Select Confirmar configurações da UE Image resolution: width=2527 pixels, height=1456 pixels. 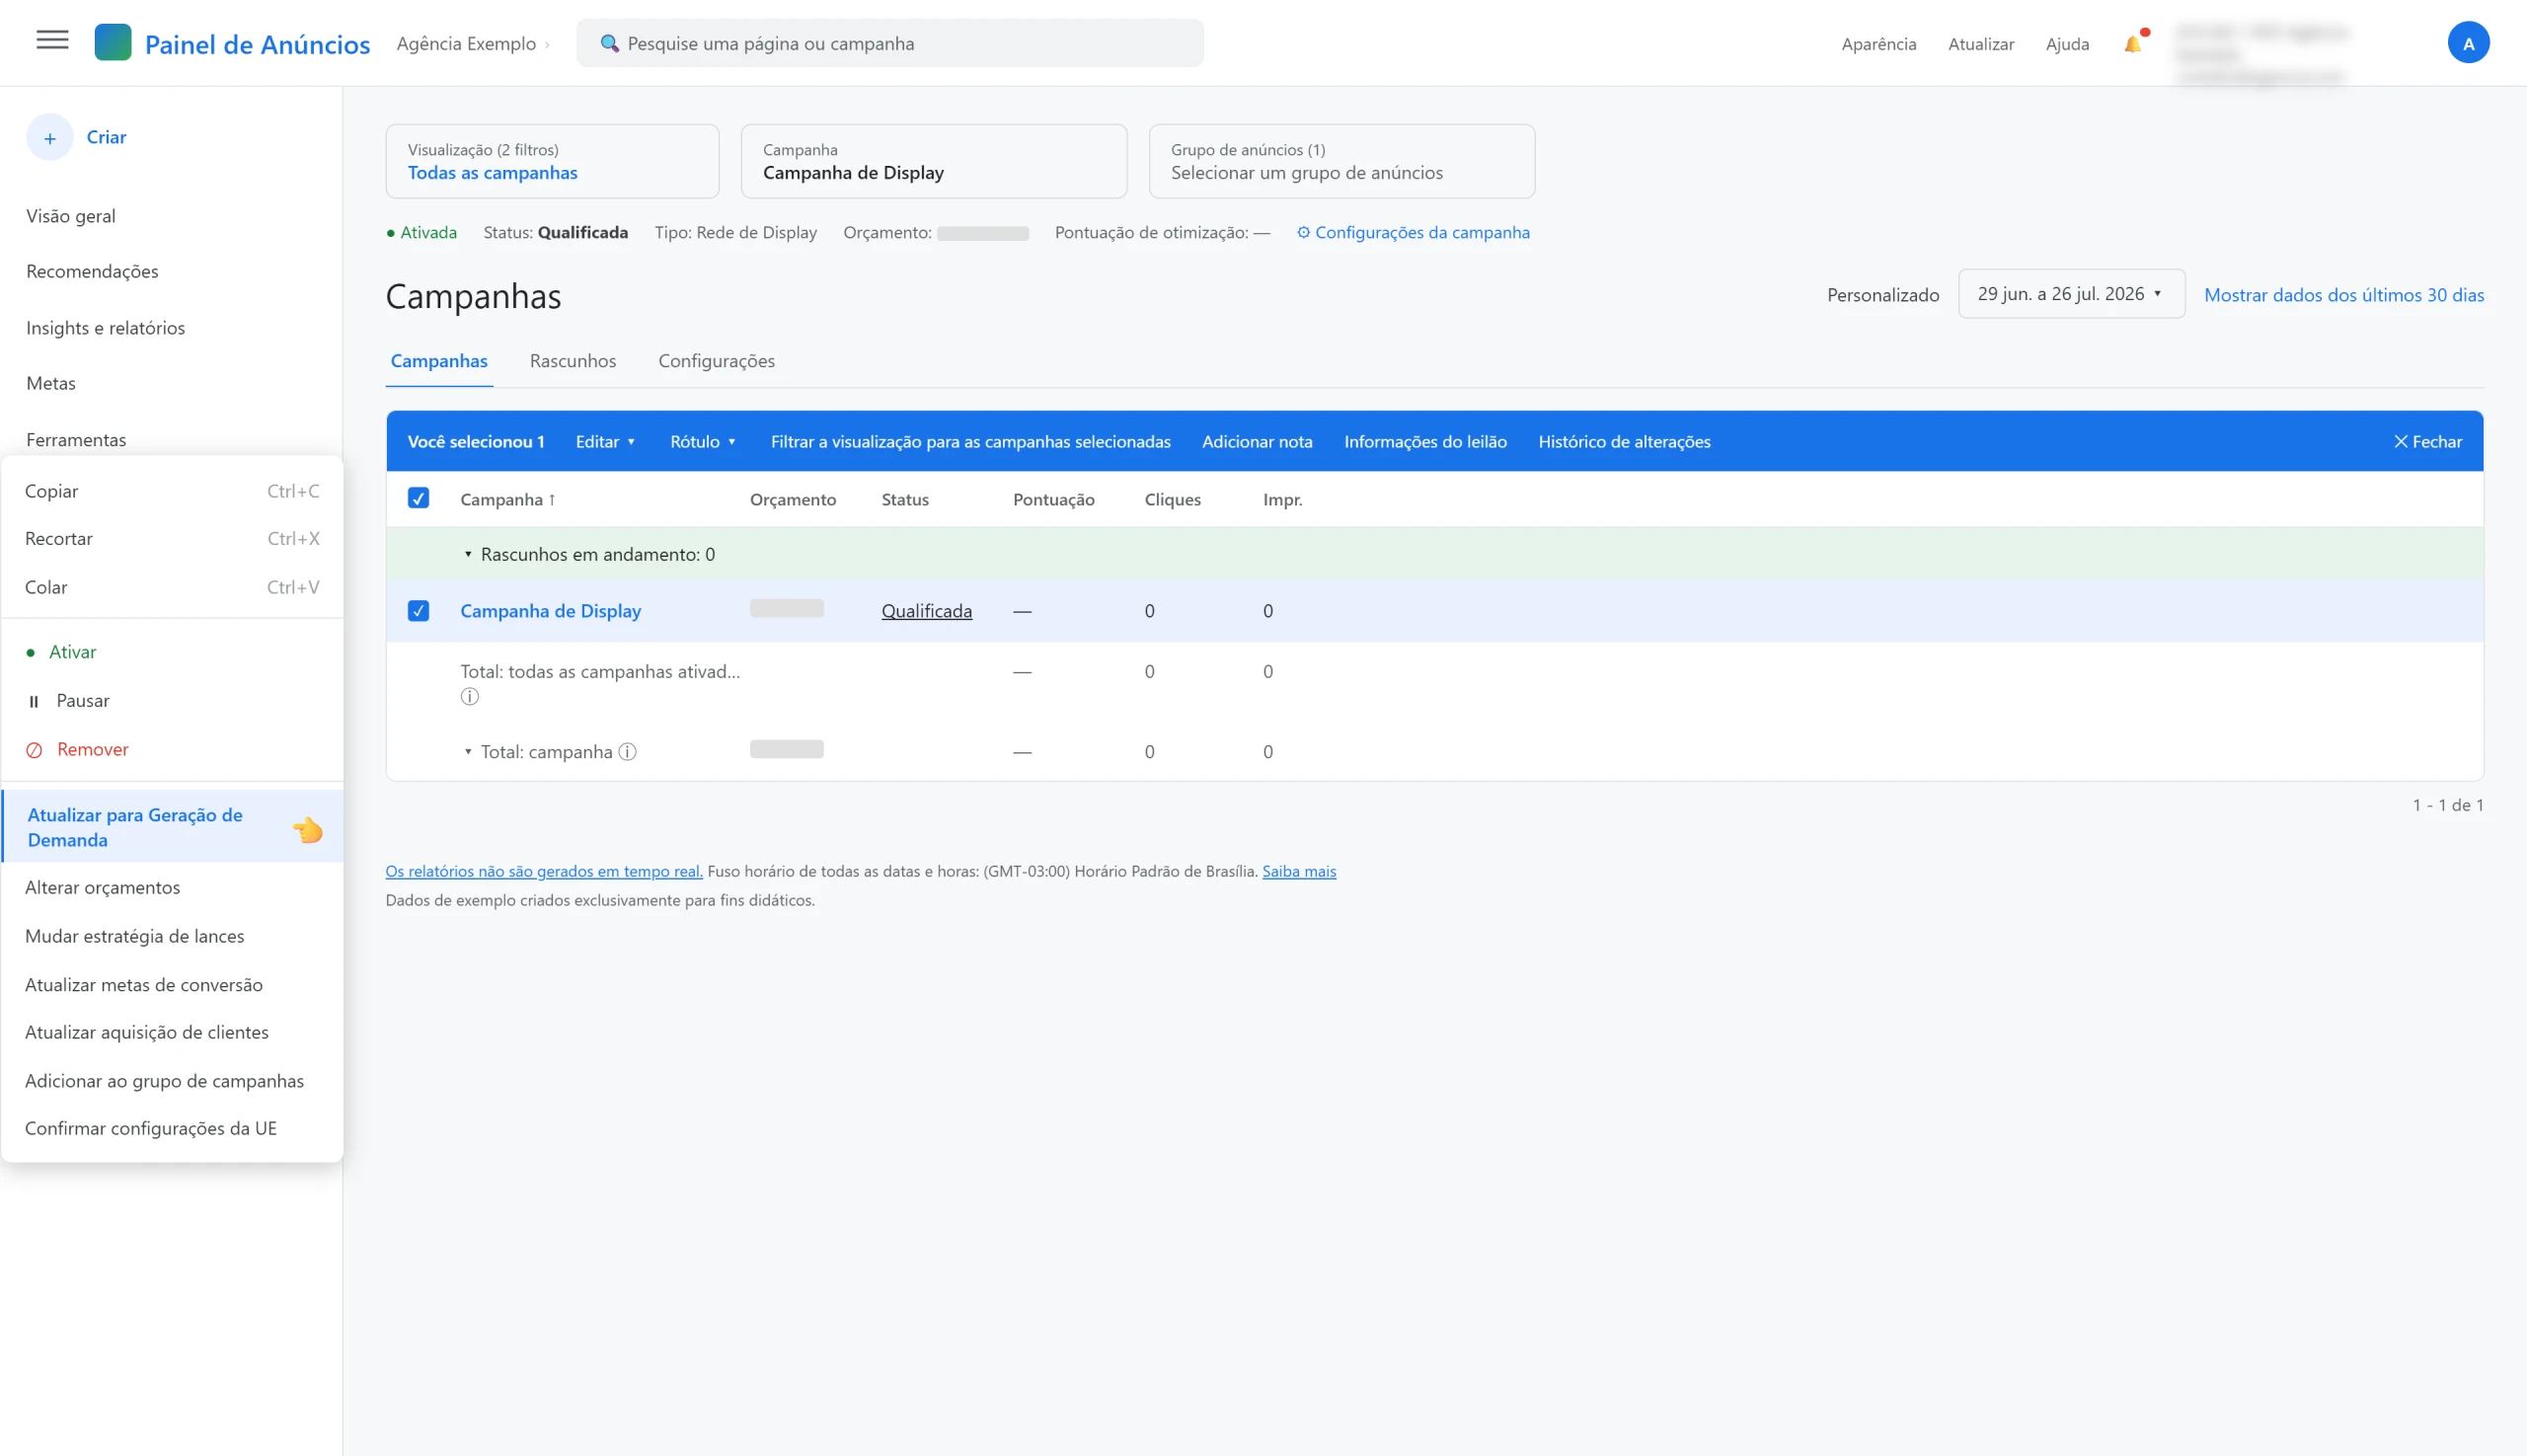172,1129
